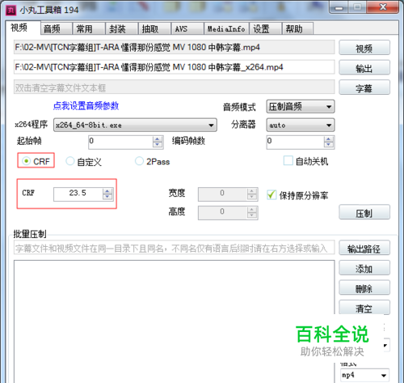Go to the 设置 tab

coord(265,28)
